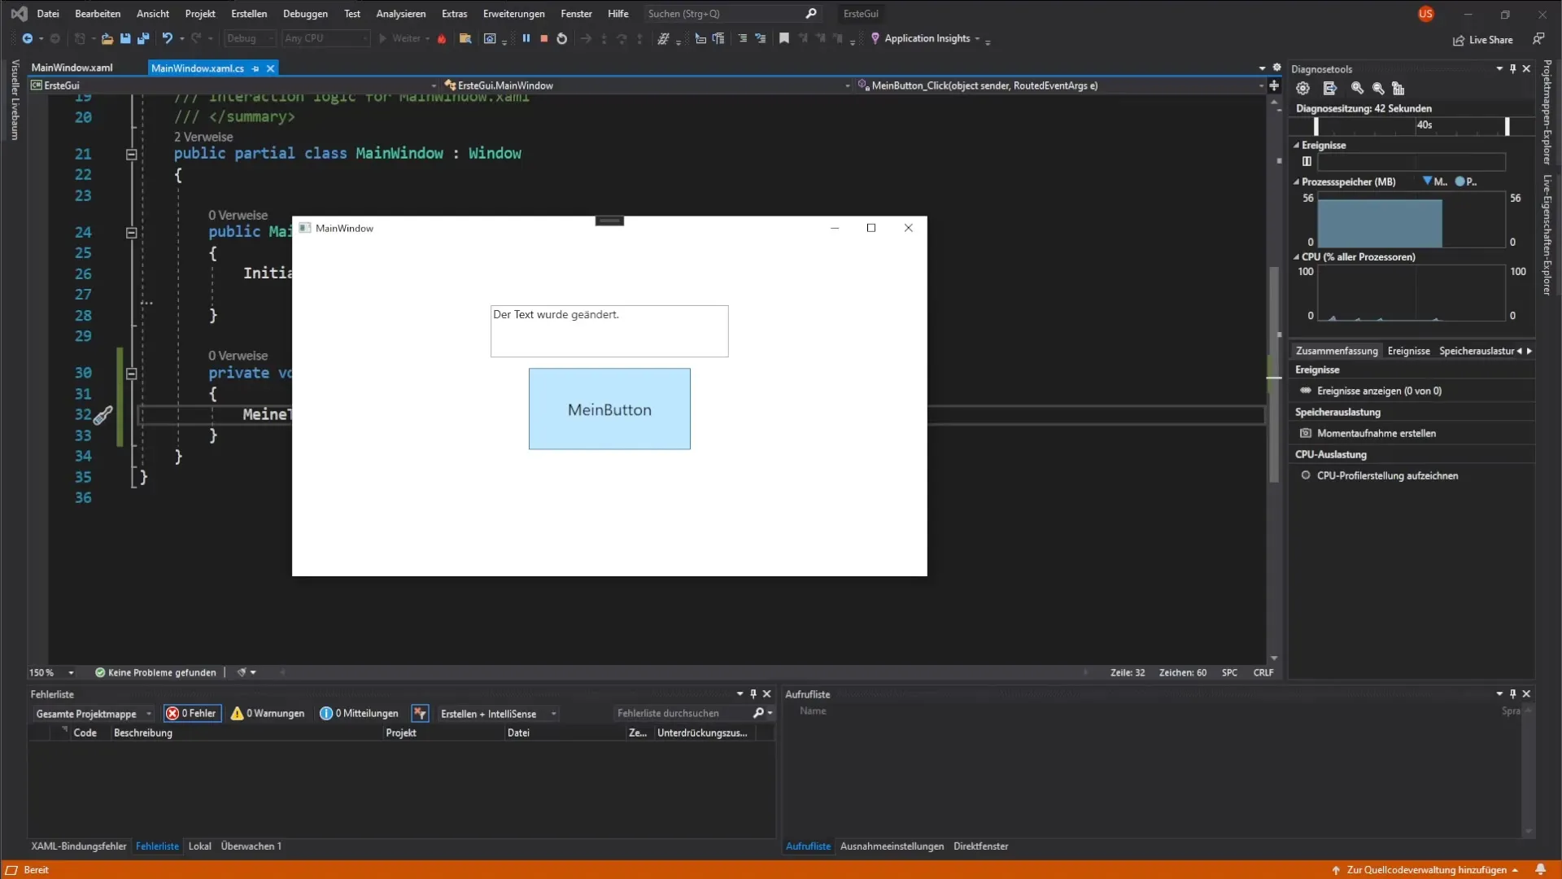
Task: Pause the Ereignisse events track
Action: coord(1307,161)
